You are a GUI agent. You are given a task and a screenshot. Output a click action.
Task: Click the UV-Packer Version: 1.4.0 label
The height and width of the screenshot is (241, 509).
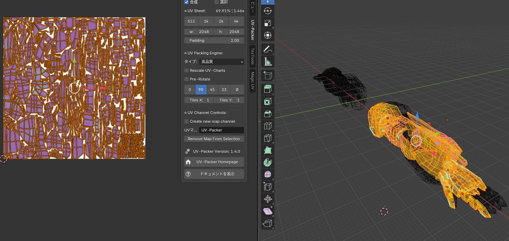click(x=216, y=151)
